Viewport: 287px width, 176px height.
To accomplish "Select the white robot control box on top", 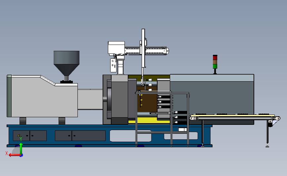I will click(x=116, y=48).
